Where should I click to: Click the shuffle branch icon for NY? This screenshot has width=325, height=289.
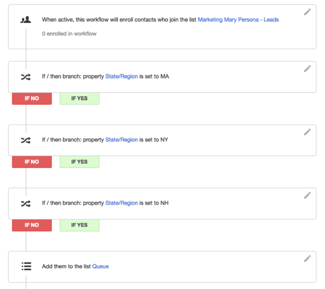25,140
